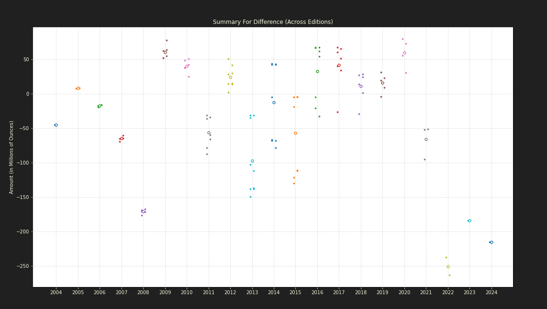Select the x-axis tick label 2022
This screenshot has height=309, width=547.
pos(448,292)
